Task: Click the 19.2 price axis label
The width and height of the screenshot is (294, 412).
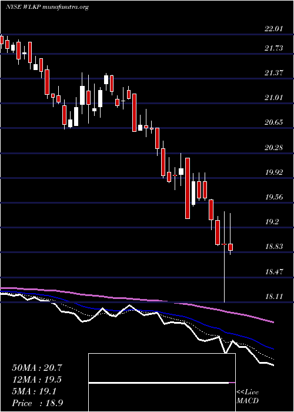Action: pyautogui.click(x=272, y=222)
